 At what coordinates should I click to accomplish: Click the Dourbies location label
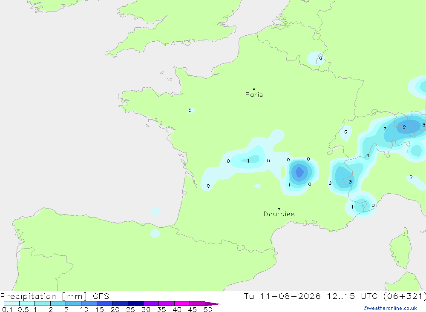pos(279,214)
